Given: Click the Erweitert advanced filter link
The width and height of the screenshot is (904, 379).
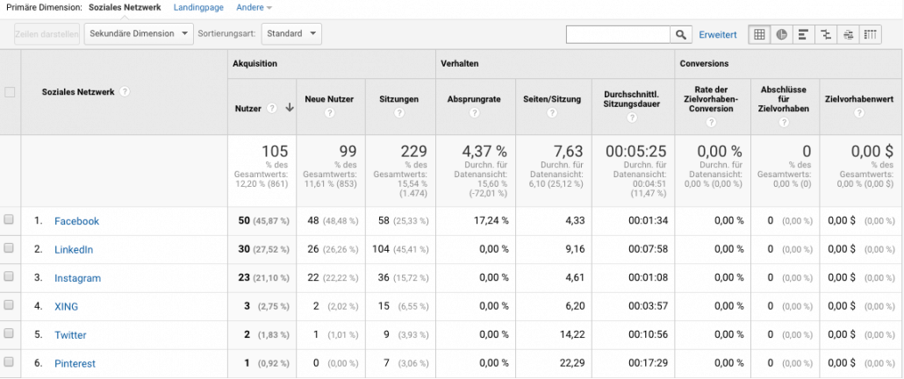Looking at the screenshot, I should 717,34.
